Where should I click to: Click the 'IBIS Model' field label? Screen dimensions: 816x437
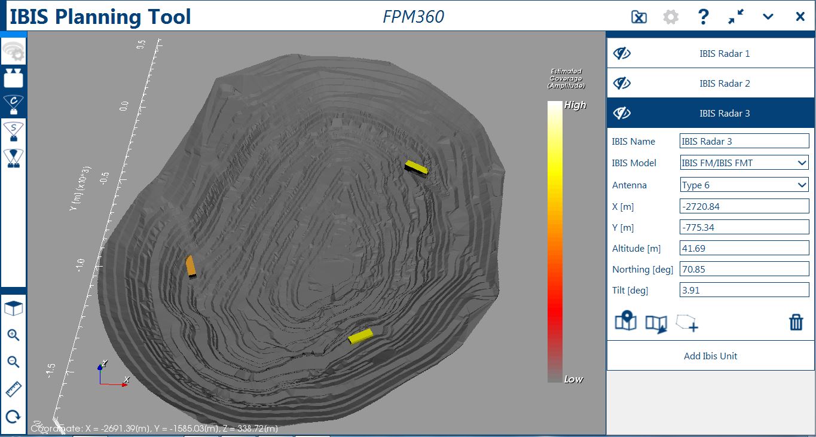pyautogui.click(x=634, y=163)
